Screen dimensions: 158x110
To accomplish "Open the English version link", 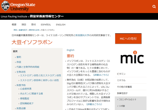I will (71, 50).
